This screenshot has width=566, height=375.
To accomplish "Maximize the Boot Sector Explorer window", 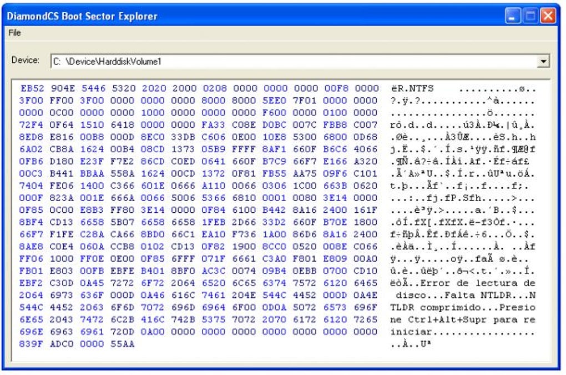I will pyautogui.click(x=530, y=16).
